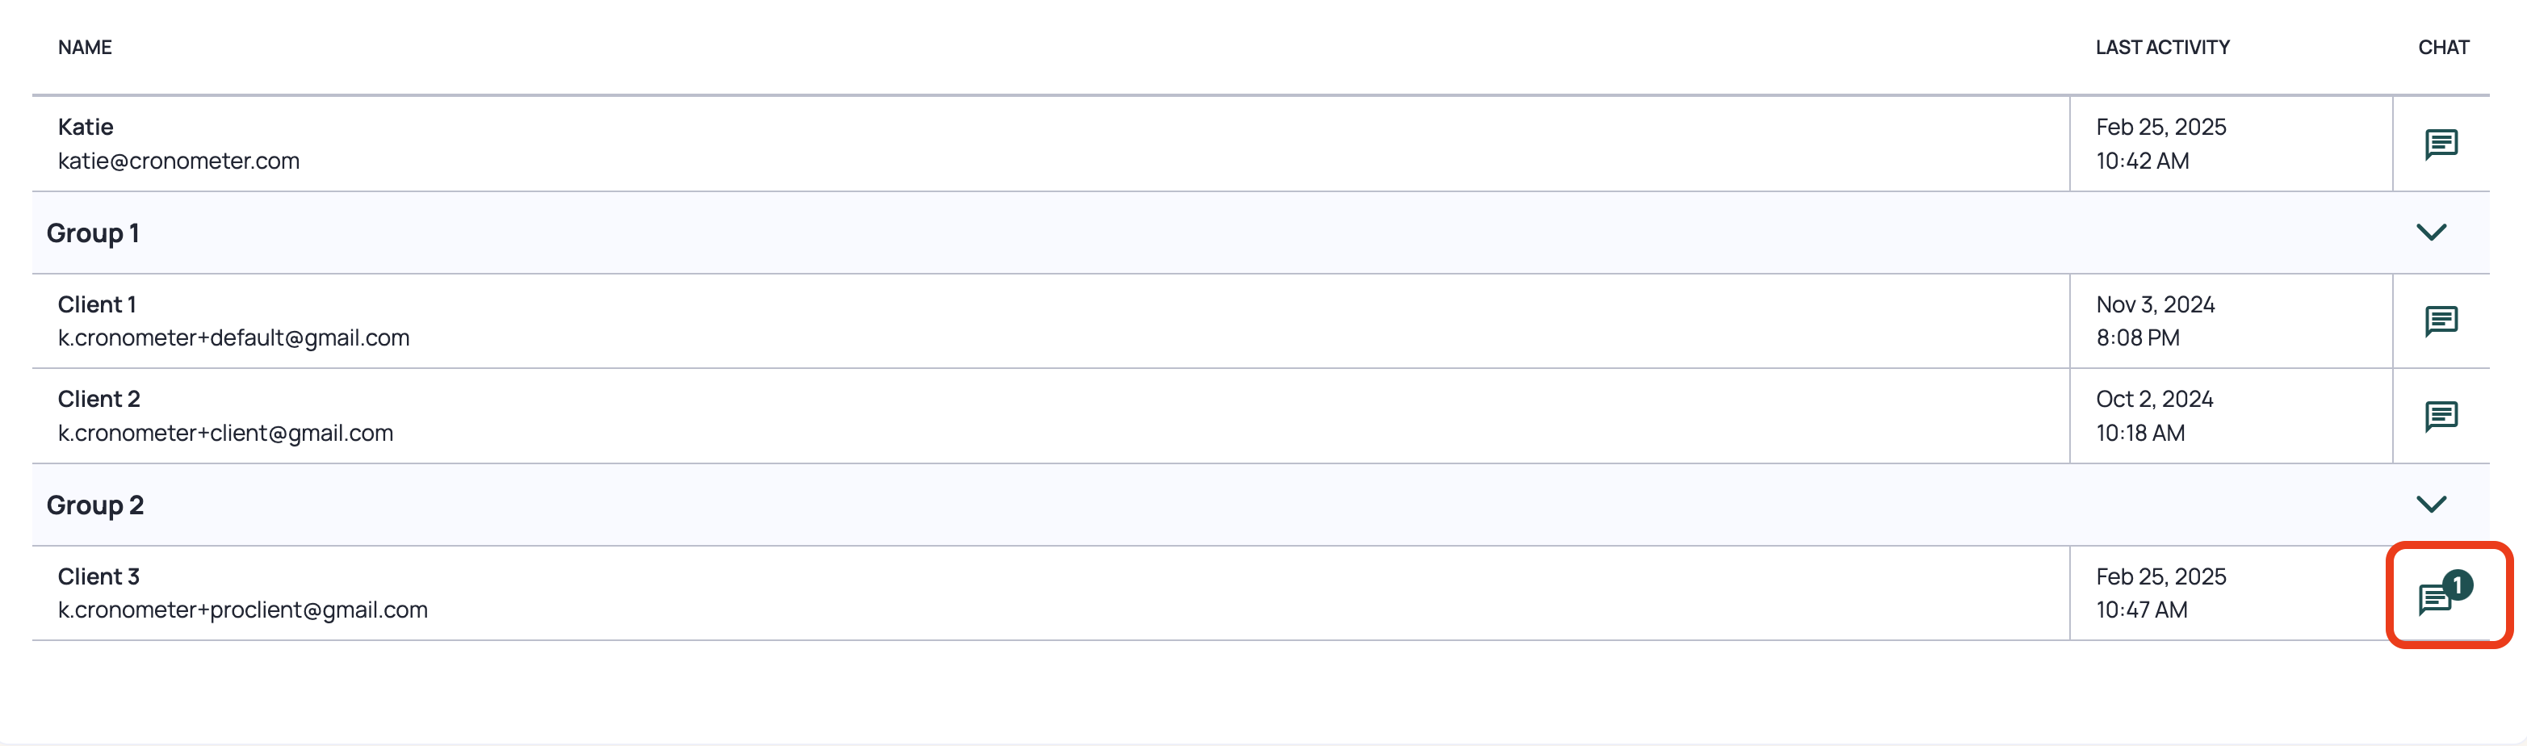Screen dimensions: 2527x746
Task: Select the Client 2 name
Action: [99, 400]
